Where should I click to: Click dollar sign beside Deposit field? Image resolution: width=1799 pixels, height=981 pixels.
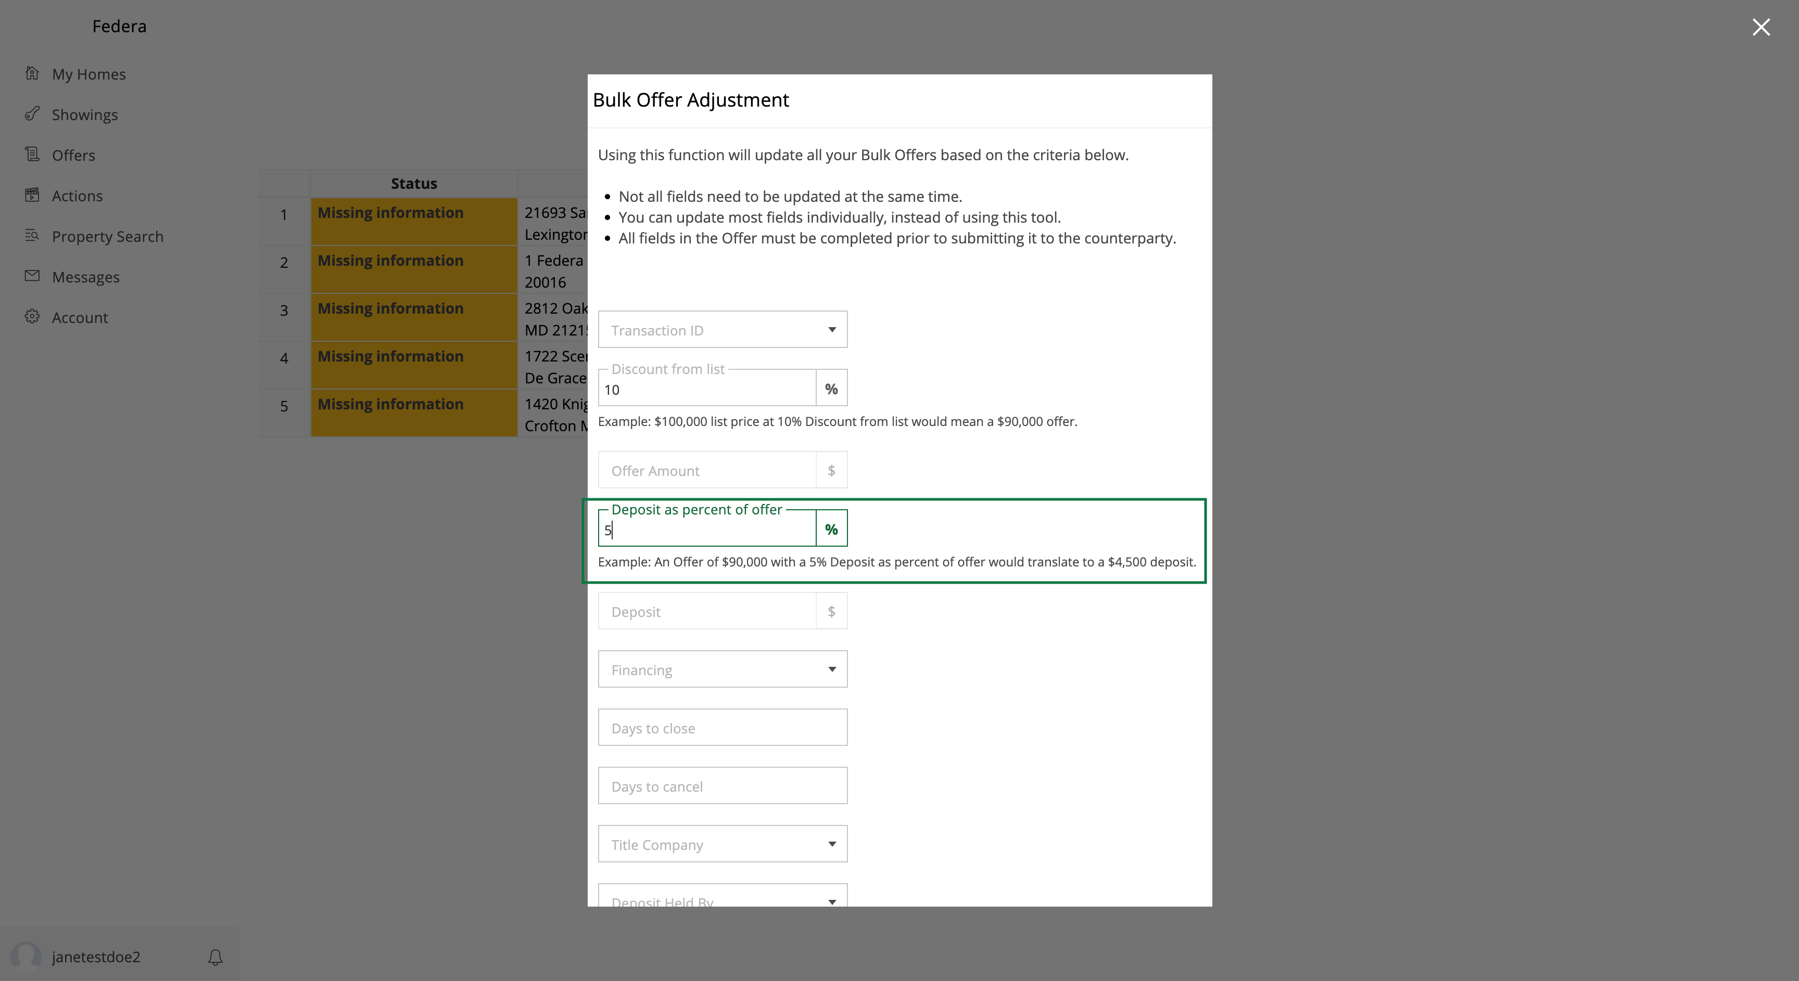(x=831, y=611)
